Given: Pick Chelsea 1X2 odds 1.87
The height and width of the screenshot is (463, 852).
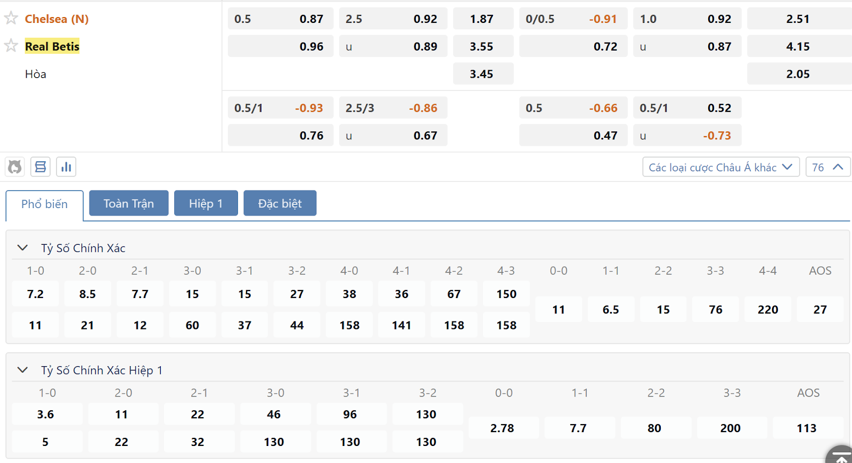Looking at the screenshot, I should pos(483,19).
